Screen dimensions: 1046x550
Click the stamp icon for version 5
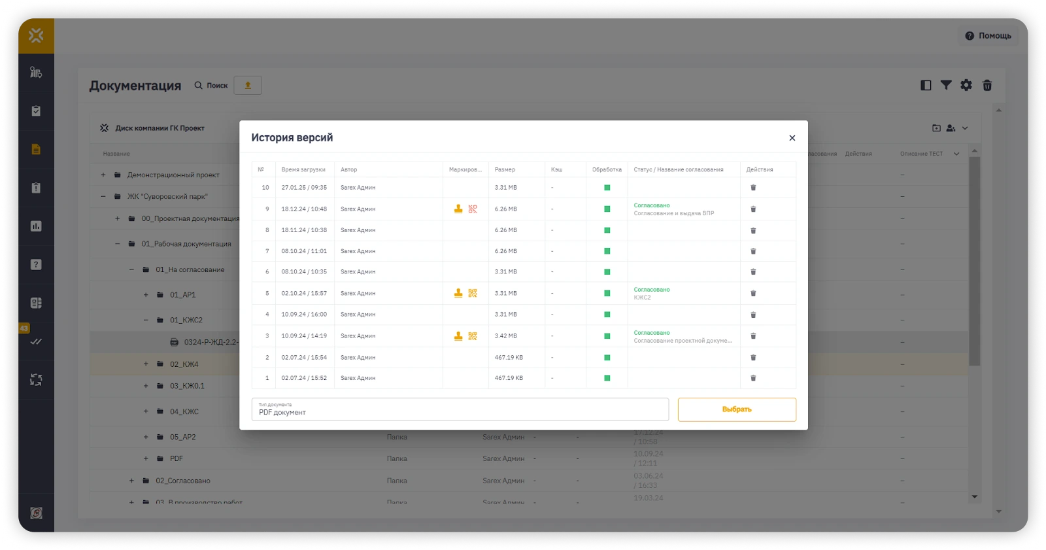(458, 293)
